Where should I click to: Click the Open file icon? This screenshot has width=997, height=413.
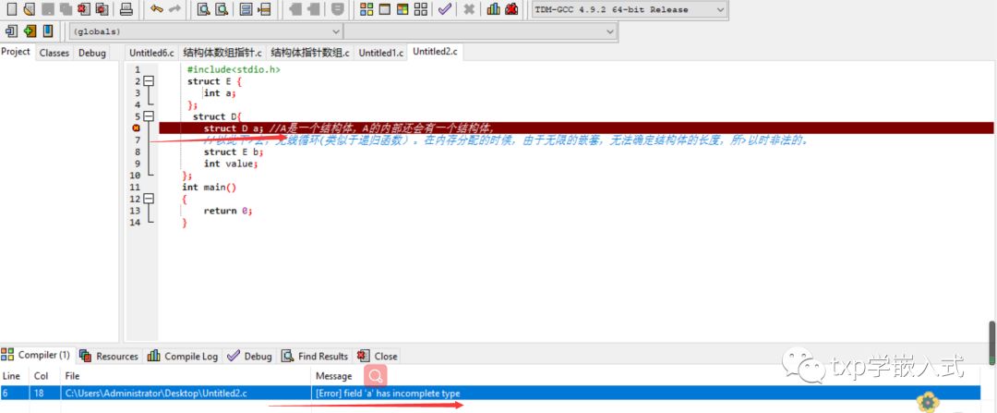30,9
